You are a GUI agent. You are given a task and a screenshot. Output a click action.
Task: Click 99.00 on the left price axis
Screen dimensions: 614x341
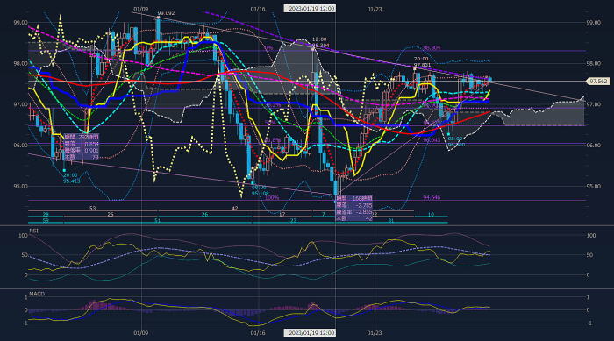click(20, 23)
